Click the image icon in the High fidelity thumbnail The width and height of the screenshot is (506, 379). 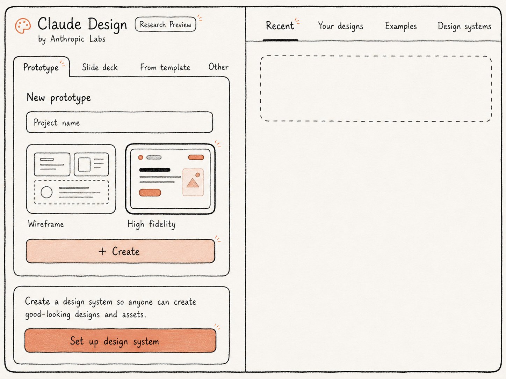[193, 182]
